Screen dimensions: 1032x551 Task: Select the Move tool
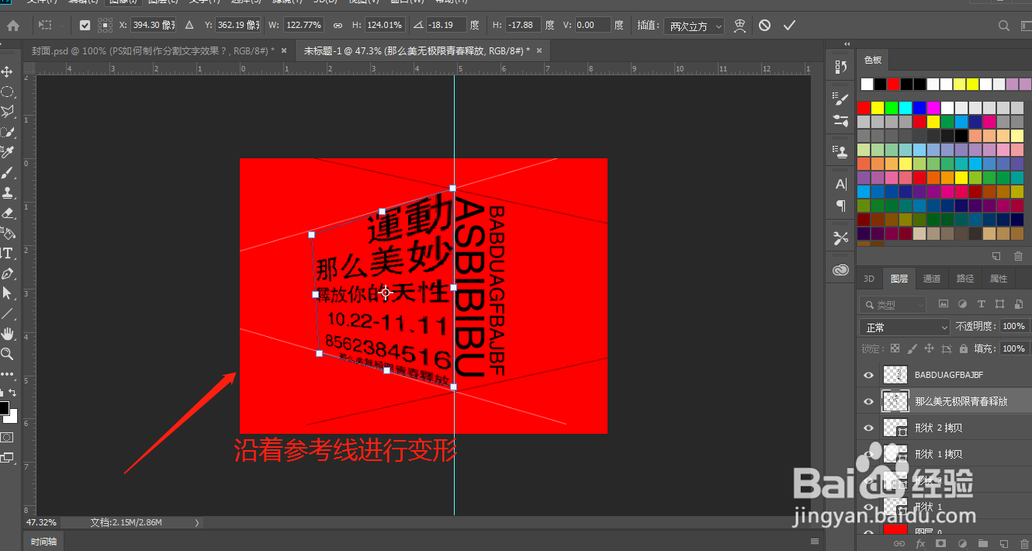tap(7, 72)
